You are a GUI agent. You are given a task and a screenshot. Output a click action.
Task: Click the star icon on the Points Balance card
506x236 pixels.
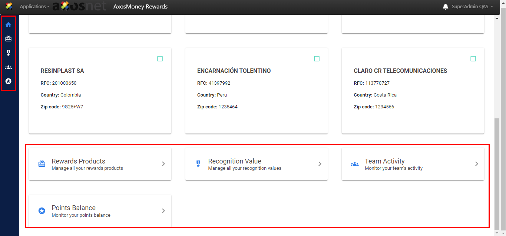tap(42, 211)
